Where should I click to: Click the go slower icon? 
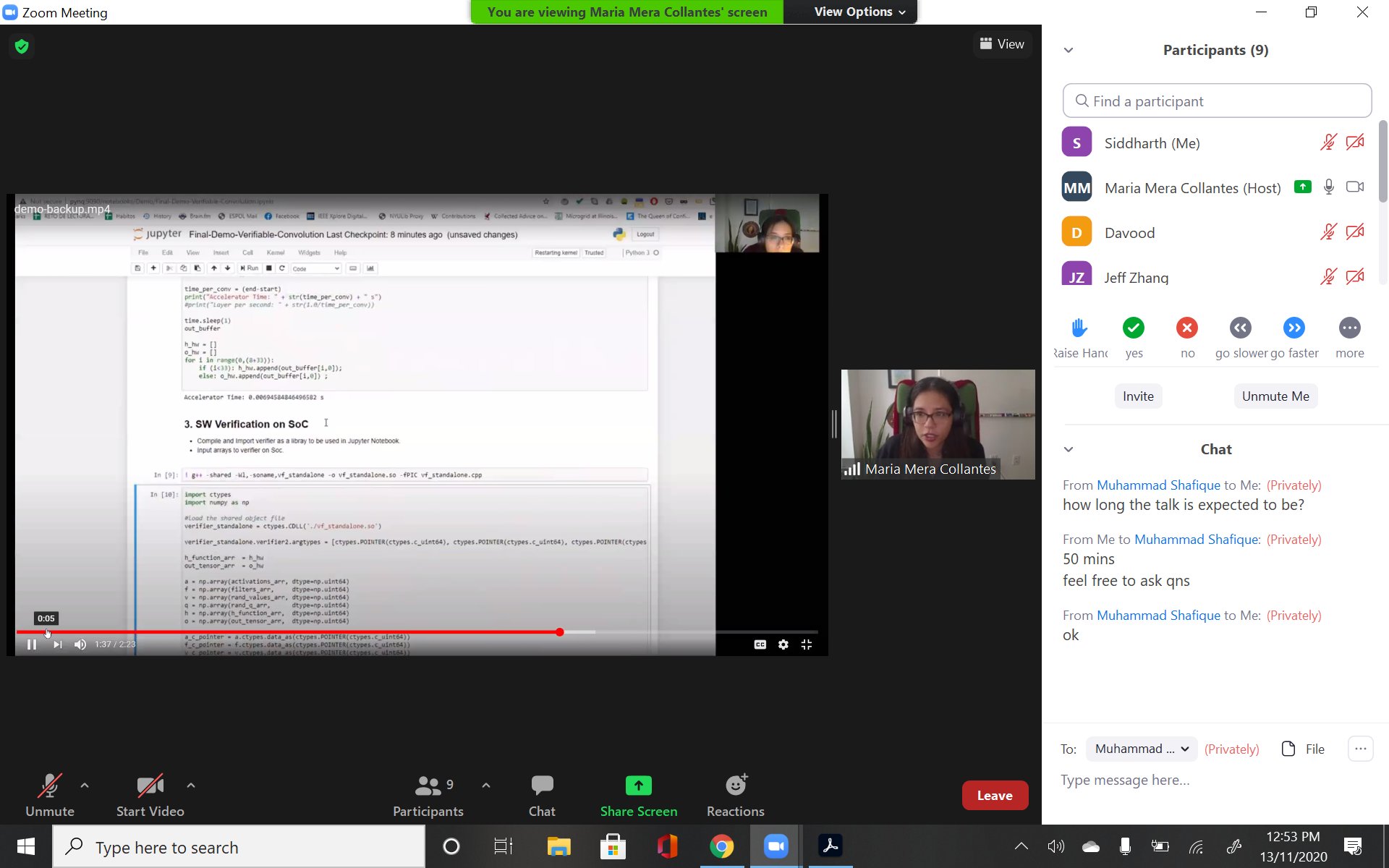(1240, 328)
